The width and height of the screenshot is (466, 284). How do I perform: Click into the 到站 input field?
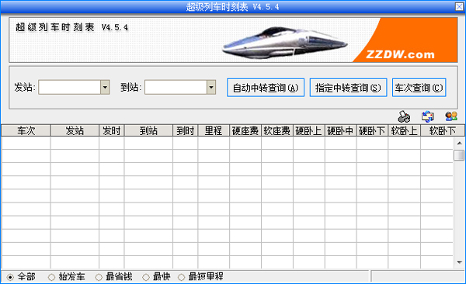coord(176,88)
